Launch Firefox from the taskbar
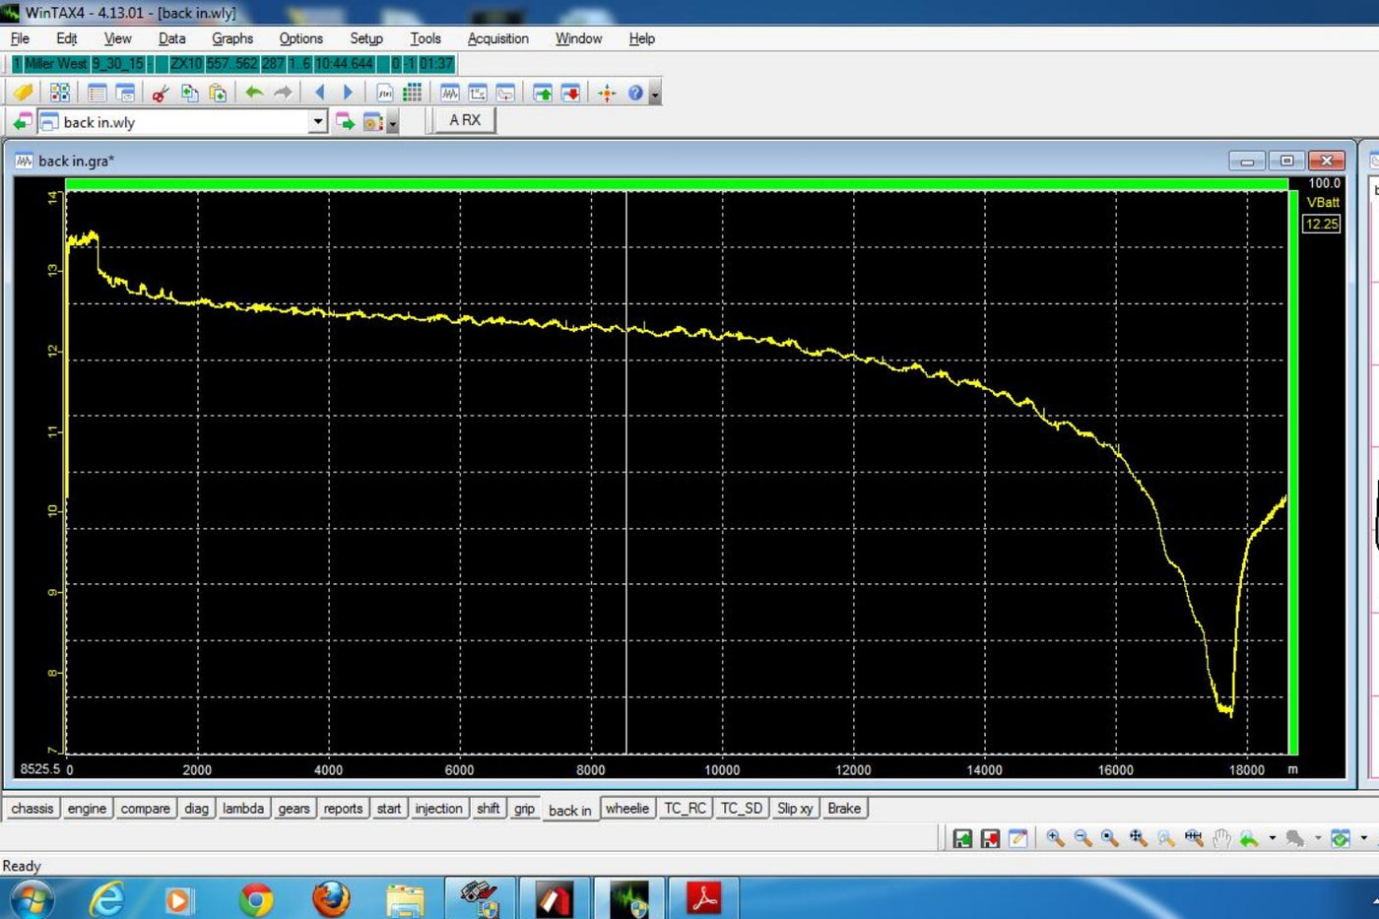This screenshot has width=1379, height=919. coord(332,898)
